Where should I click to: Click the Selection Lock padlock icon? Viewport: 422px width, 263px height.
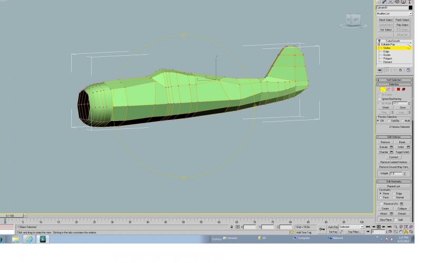pos(232,227)
